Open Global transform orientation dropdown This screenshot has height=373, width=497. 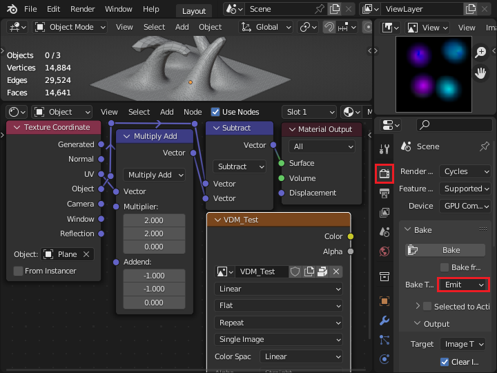click(x=266, y=27)
